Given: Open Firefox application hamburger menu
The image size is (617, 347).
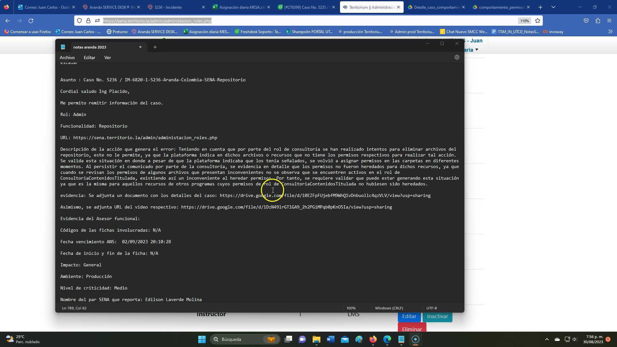Looking at the screenshot, I should [609, 21].
